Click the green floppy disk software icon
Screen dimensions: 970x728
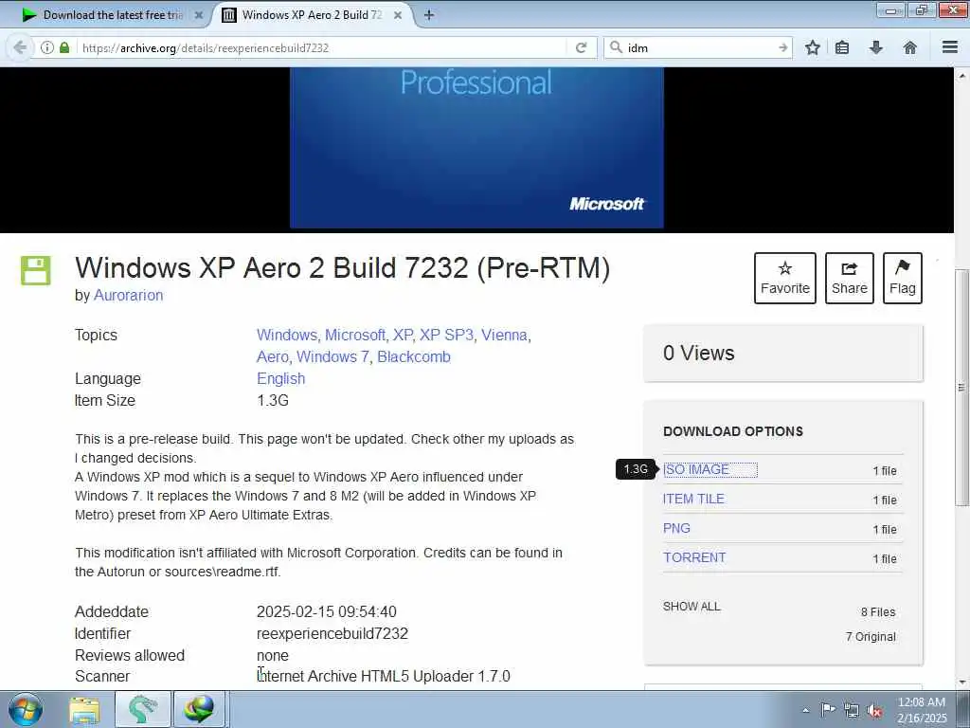click(x=36, y=270)
